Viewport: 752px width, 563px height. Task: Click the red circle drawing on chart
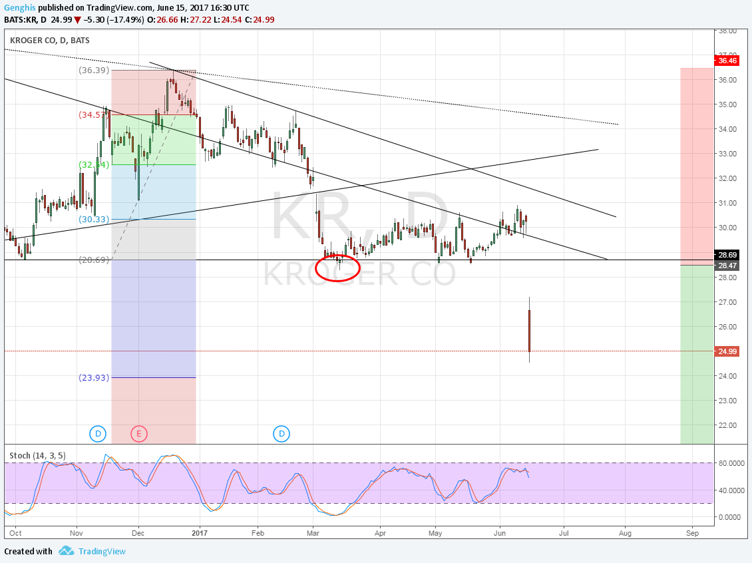(x=337, y=268)
